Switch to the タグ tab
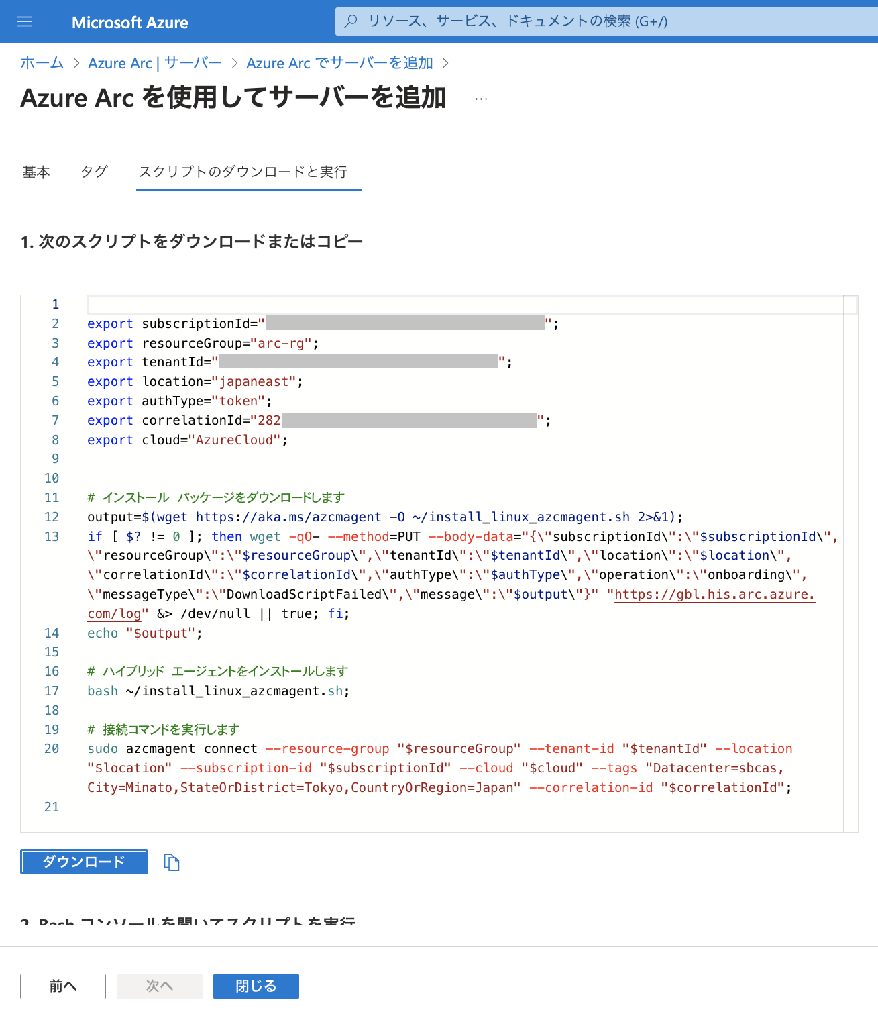Image resolution: width=878 pixels, height=1012 pixels. click(x=95, y=172)
